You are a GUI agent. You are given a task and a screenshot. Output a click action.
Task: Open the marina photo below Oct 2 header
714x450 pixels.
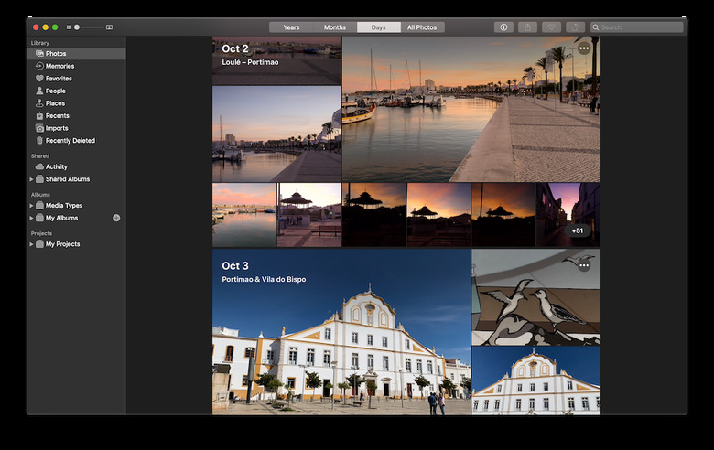(276, 134)
